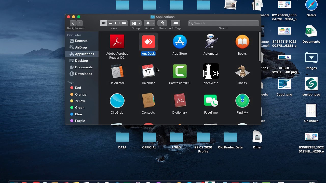Screen dimensions: 326x183
Task: Select the LOGO folder on desktop
Action: pyautogui.click(x=176, y=137)
